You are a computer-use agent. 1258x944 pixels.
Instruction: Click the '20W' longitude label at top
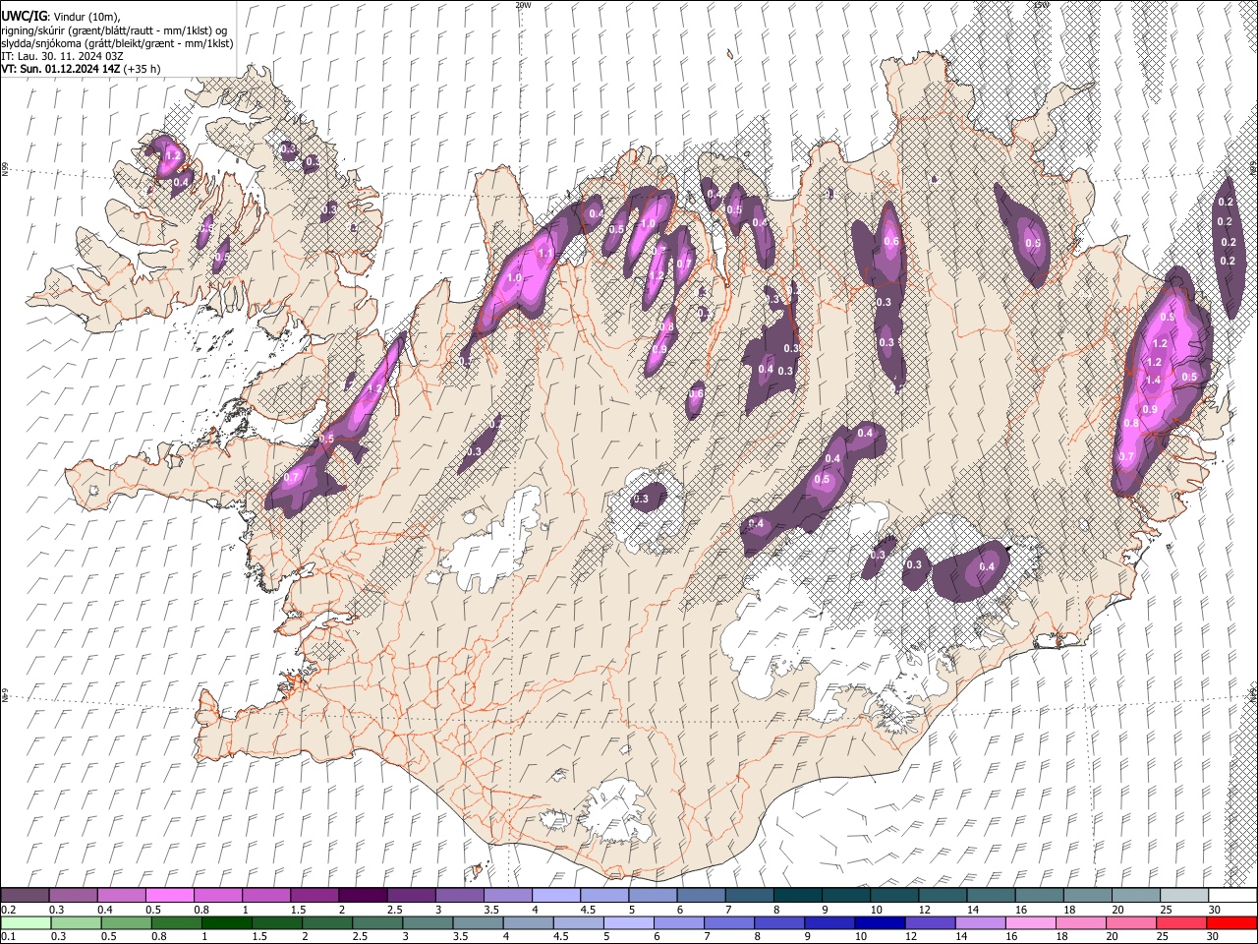point(523,5)
